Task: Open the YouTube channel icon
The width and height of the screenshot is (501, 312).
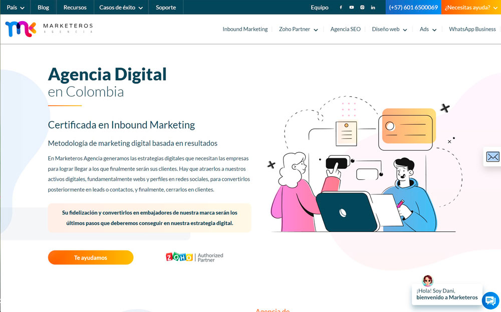Action: tap(352, 8)
